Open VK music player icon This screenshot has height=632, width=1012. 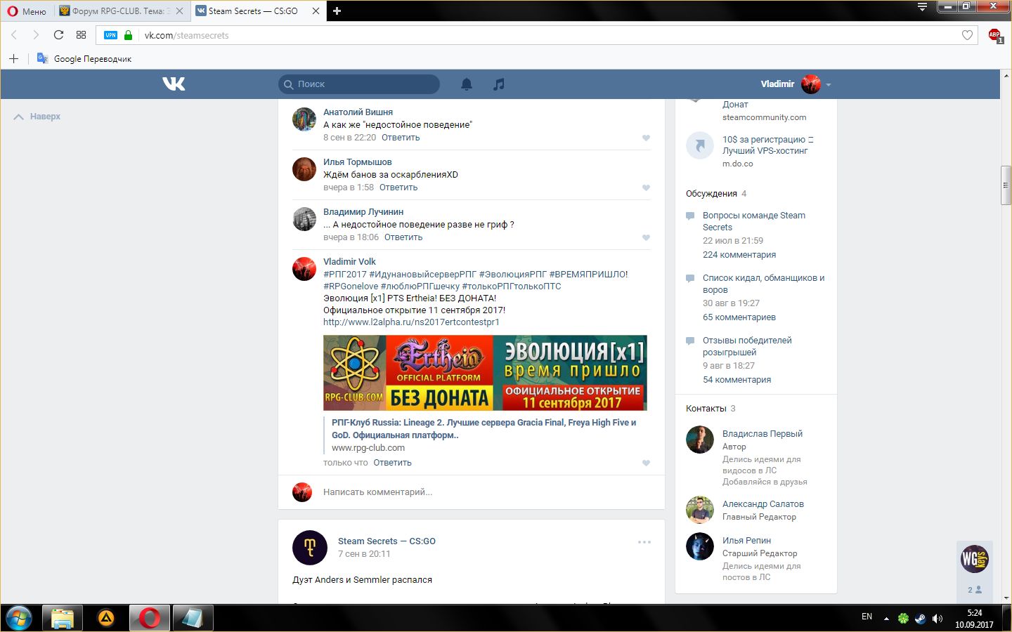[499, 84]
